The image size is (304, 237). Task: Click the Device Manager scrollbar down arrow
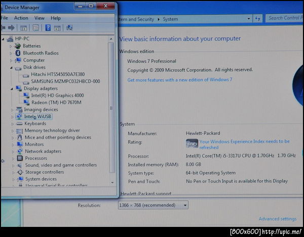point(112,182)
